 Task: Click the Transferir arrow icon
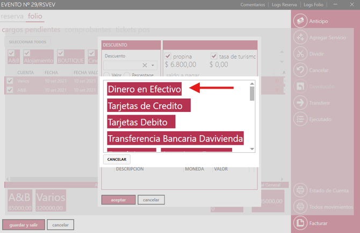300,103
